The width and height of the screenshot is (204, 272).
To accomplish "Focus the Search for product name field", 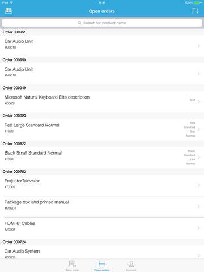I will click(102, 23).
